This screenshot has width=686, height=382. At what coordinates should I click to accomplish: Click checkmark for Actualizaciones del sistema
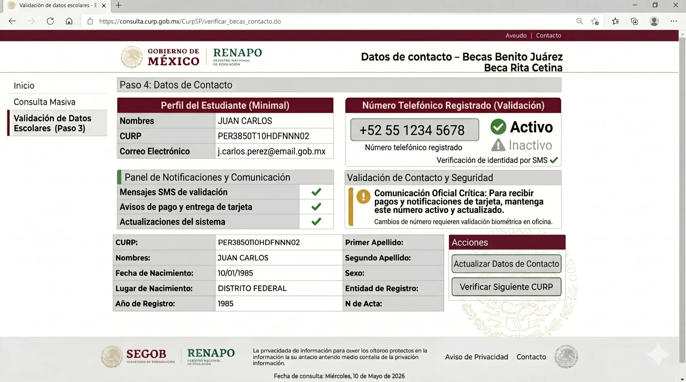pyautogui.click(x=316, y=221)
